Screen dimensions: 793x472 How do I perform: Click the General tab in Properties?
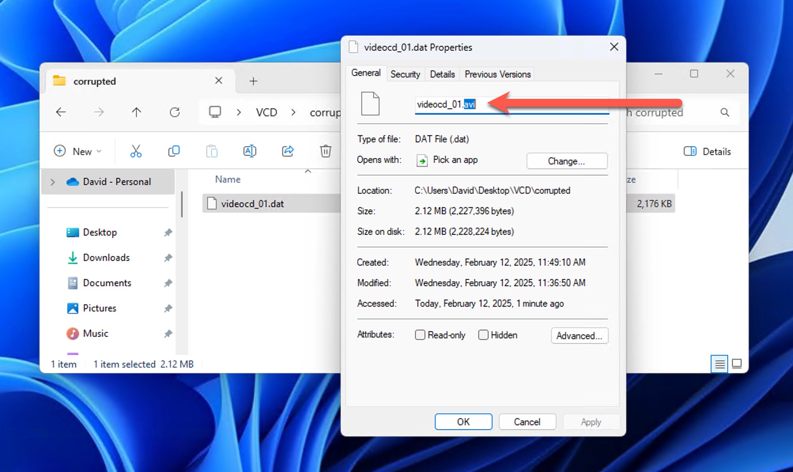(x=366, y=74)
